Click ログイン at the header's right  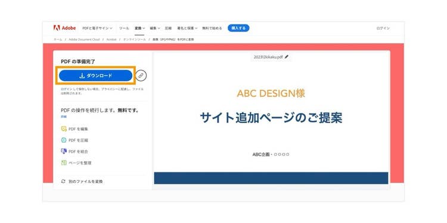(383, 28)
